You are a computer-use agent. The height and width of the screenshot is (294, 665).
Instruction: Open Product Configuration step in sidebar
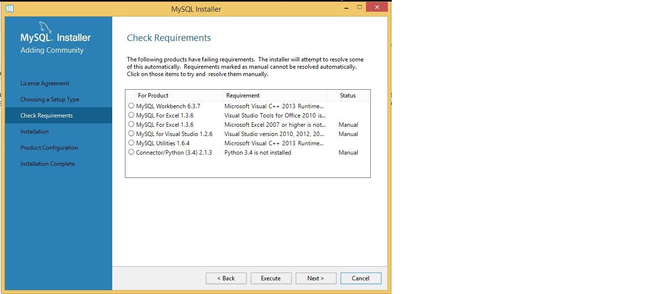tap(49, 148)
